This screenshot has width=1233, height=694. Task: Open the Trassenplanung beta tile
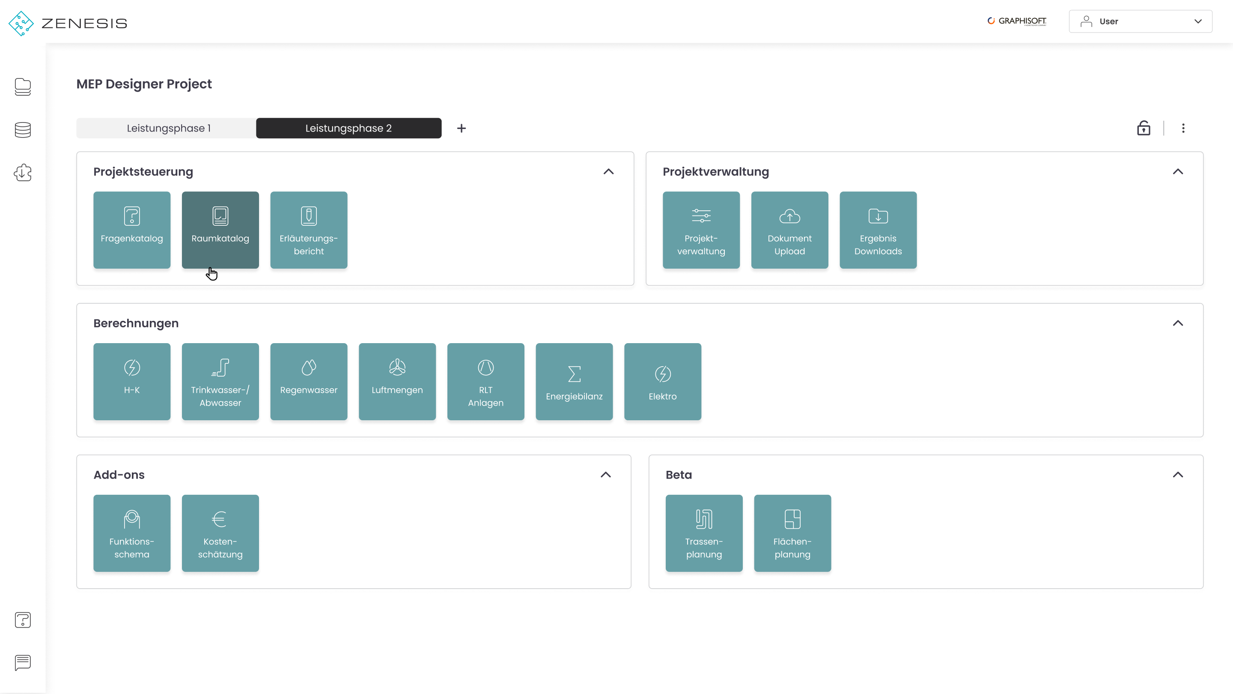click(703, 532)
